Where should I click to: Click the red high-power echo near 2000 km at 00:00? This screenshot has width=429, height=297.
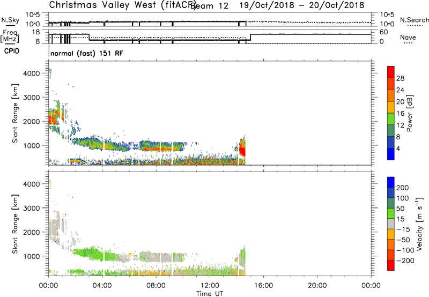(x=53, y=119)
